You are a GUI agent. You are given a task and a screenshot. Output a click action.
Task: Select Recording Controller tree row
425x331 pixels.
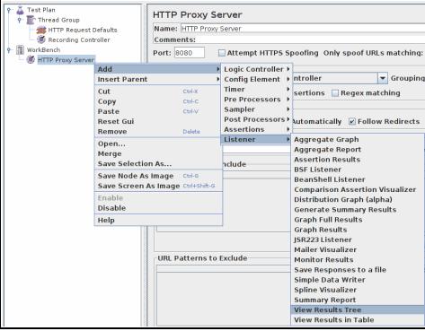point(79,39)
